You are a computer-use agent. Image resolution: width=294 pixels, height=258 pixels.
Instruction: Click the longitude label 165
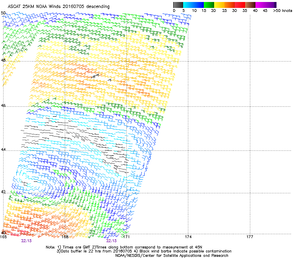pos(3,237)
